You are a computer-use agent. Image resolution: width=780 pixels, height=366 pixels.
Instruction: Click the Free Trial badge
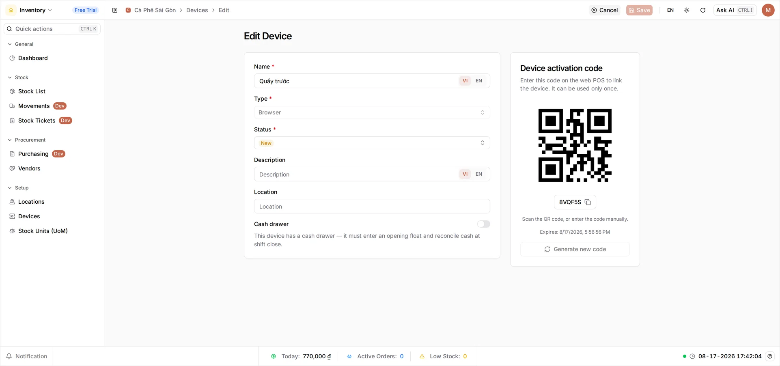tap(86, 10)
